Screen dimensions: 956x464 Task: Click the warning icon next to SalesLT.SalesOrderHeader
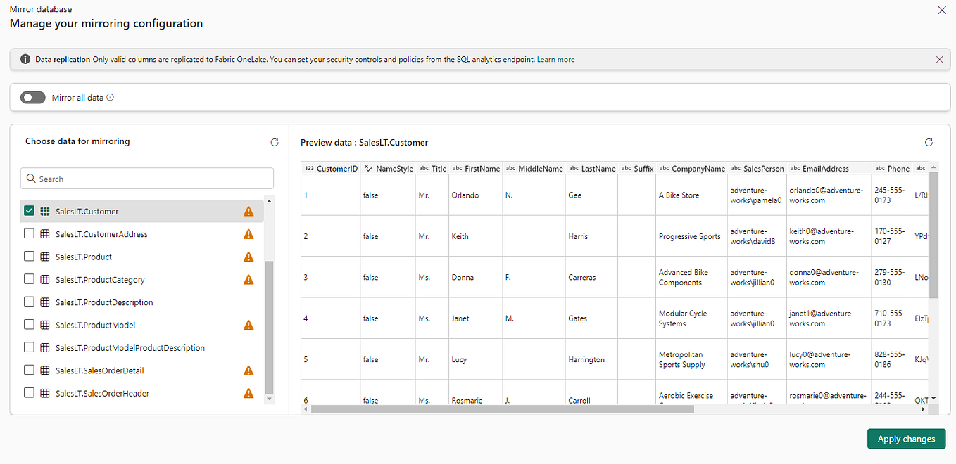tap(249, 393)
